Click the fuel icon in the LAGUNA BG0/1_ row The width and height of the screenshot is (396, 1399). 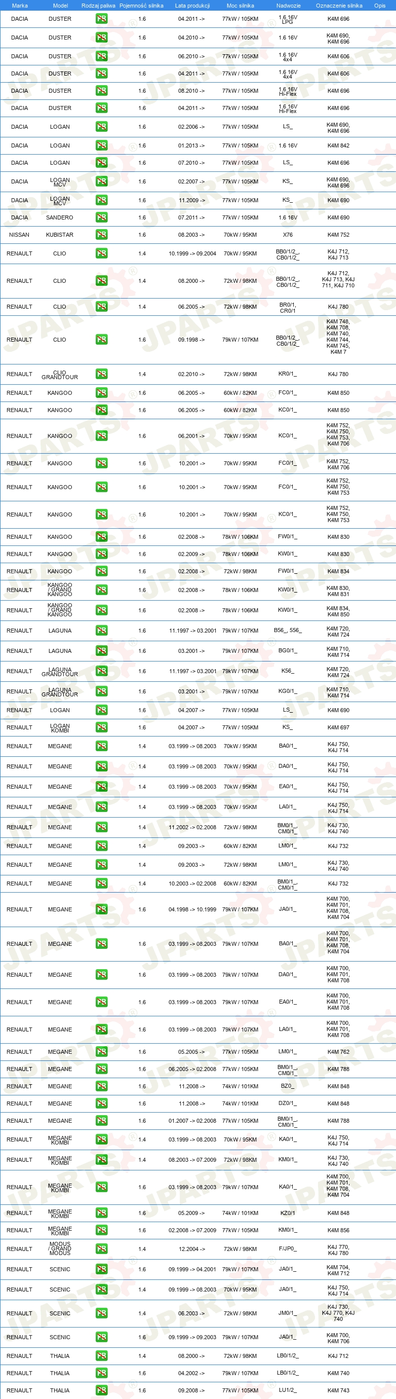click(x=101, y=651)
